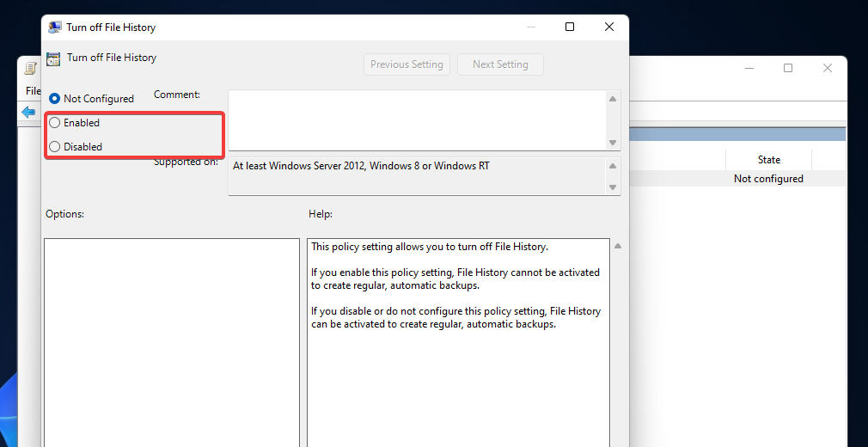
Task: Click the policy icon beside Turn off File History heading
Action: pyautogui.click(x=53, y=58)
